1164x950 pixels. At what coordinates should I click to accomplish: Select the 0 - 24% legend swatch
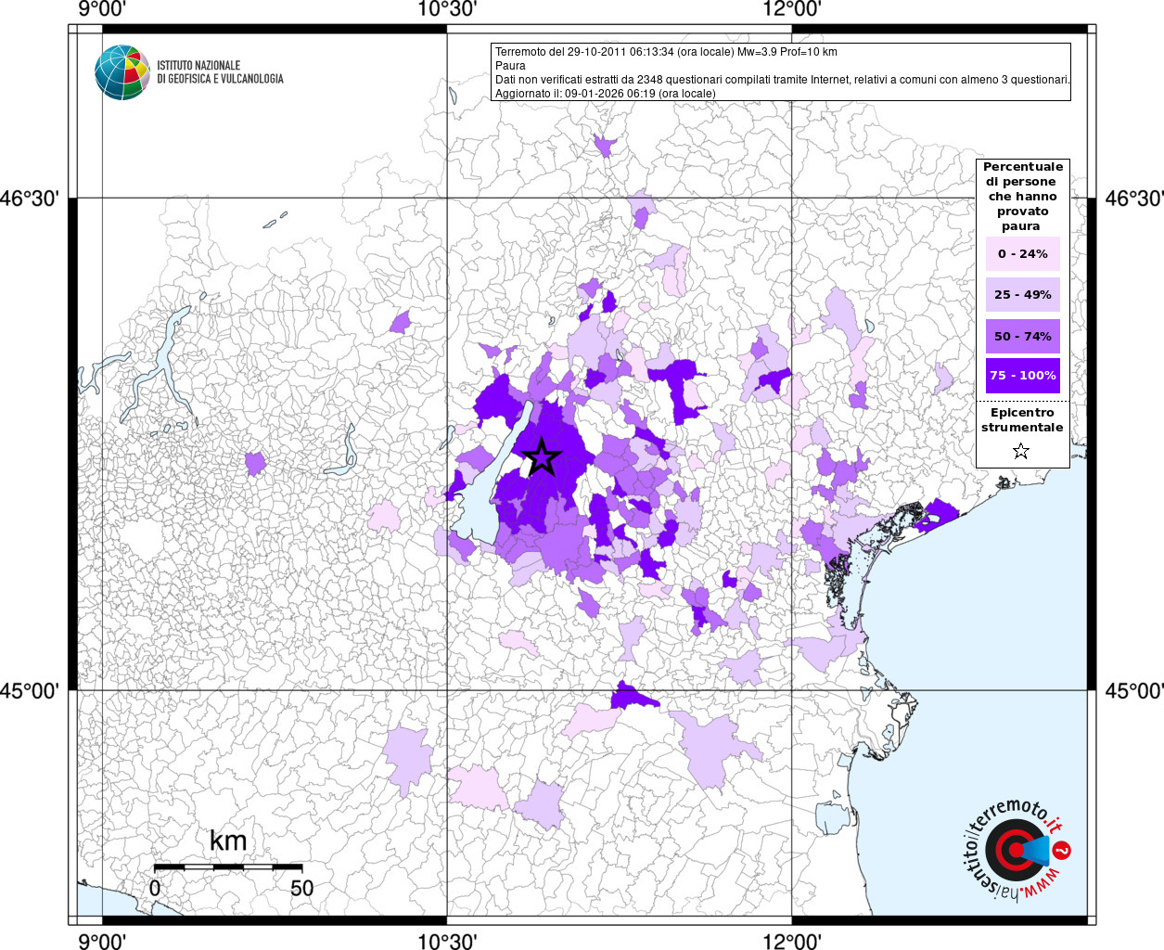[1022, 253]
